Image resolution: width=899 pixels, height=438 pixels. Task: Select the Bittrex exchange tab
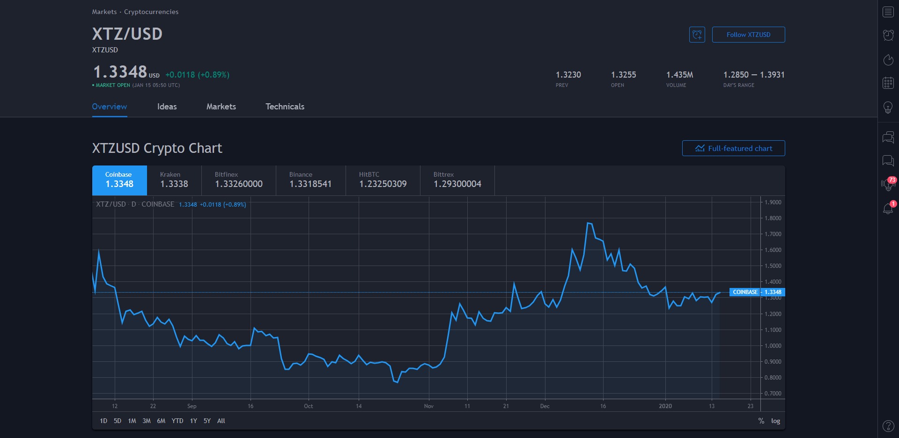(457, 180)
